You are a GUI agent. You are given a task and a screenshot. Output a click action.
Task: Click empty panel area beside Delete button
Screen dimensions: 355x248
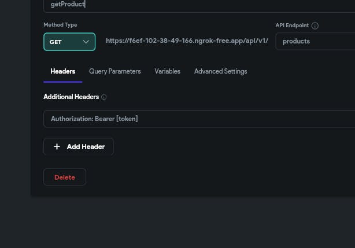204,177
